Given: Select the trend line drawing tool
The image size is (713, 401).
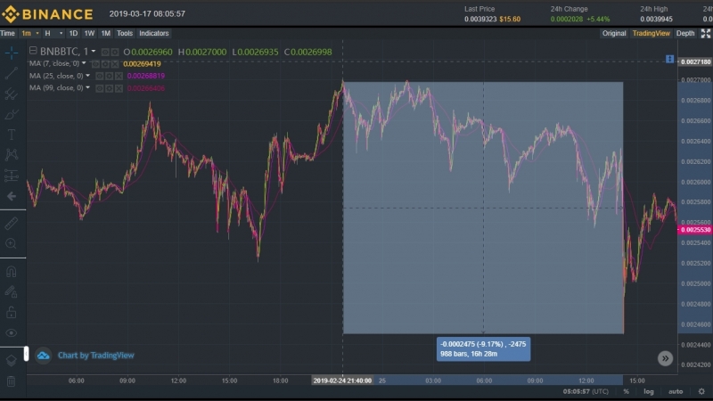Looking at the screenshot, I should pyautogui.click(x=12, y=73).
